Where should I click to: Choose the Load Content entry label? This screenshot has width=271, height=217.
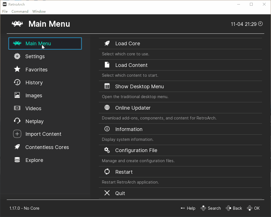click(131, 65)
